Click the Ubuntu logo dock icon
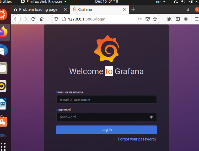This screenshot has height=151, width=199. click(3, 14)
